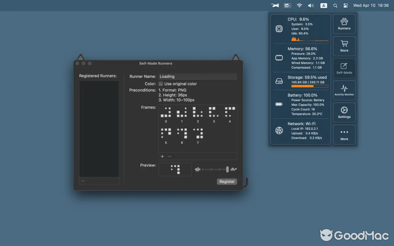
Task: Click the running cat icon in menu bar
Action: [275, 5]
